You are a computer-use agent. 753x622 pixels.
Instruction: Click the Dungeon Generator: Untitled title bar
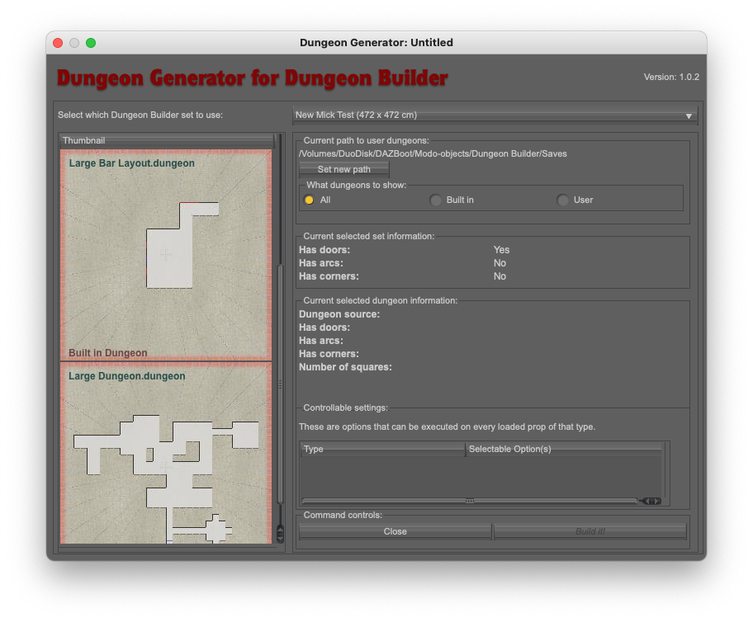tap(376, 43)
